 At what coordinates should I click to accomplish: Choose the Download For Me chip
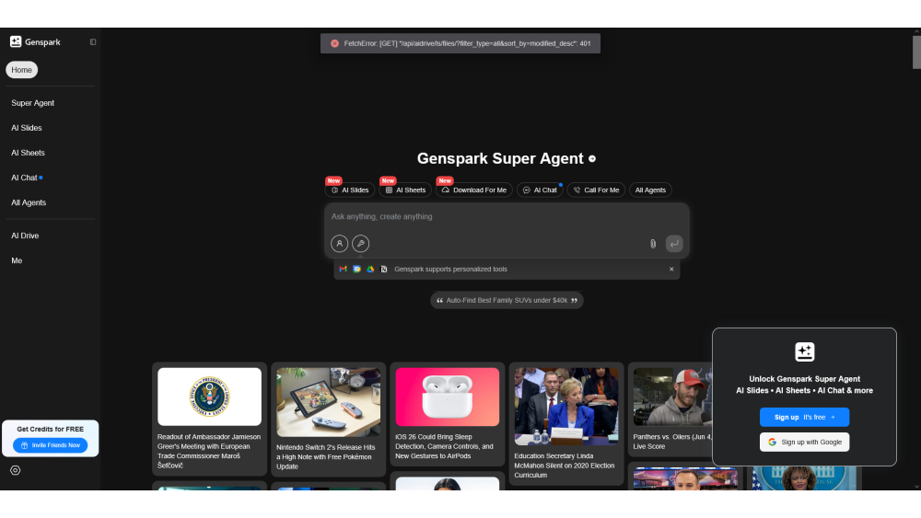click(x=474, y=190)
